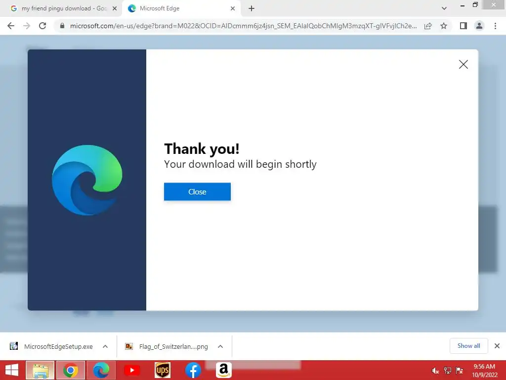Close the 'my friend pingu download' tab
This screenshot has width=506, height=380.
(115, 8)
